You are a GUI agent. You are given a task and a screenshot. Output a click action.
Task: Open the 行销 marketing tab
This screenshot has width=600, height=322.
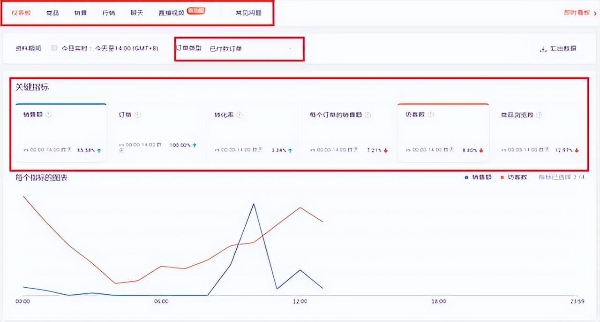pos(108,13)
